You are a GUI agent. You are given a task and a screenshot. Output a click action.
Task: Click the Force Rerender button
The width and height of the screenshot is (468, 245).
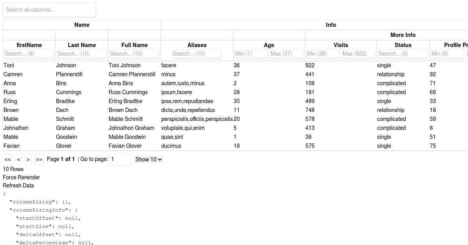[21, 177]
